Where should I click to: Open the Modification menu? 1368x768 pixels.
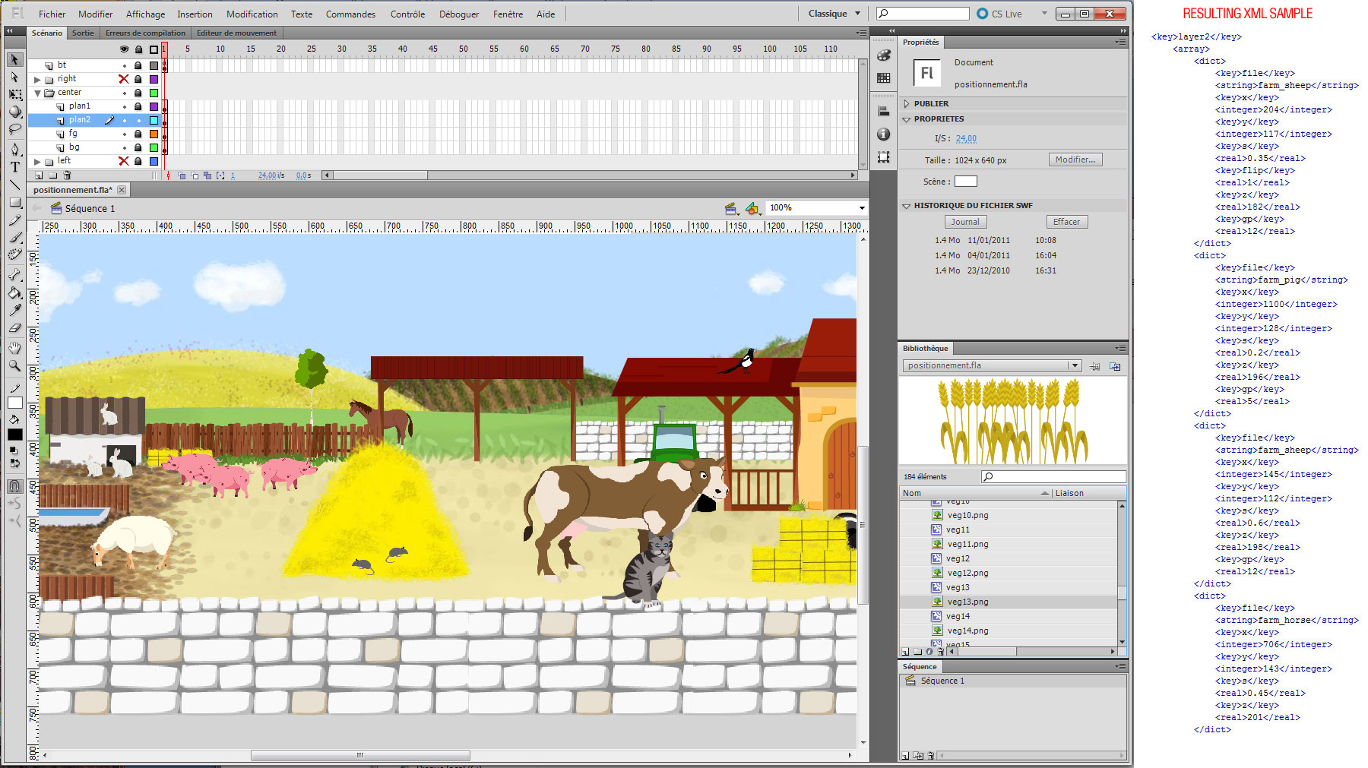252,14
